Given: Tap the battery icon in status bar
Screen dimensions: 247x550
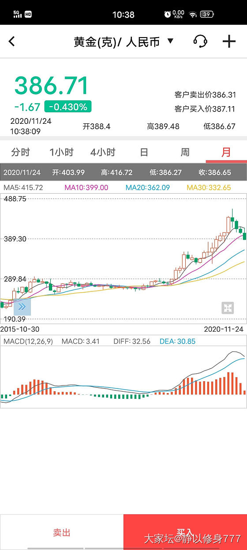Looking at the screenshot, I should [x=207, y=14].
